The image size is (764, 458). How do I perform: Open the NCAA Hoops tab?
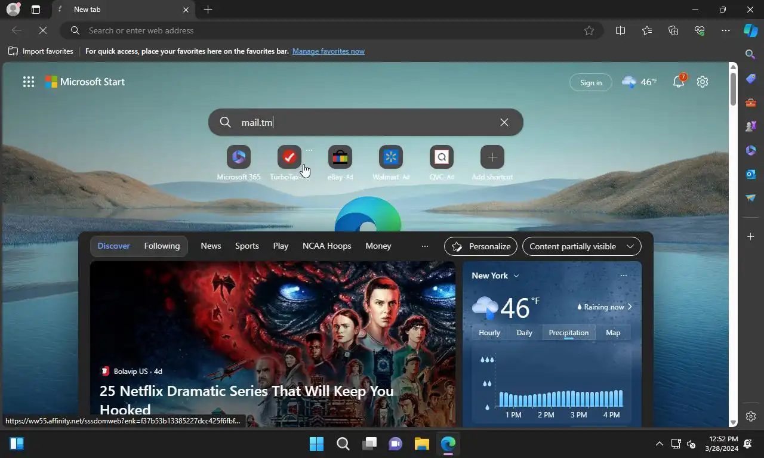[x=326, y=246]
